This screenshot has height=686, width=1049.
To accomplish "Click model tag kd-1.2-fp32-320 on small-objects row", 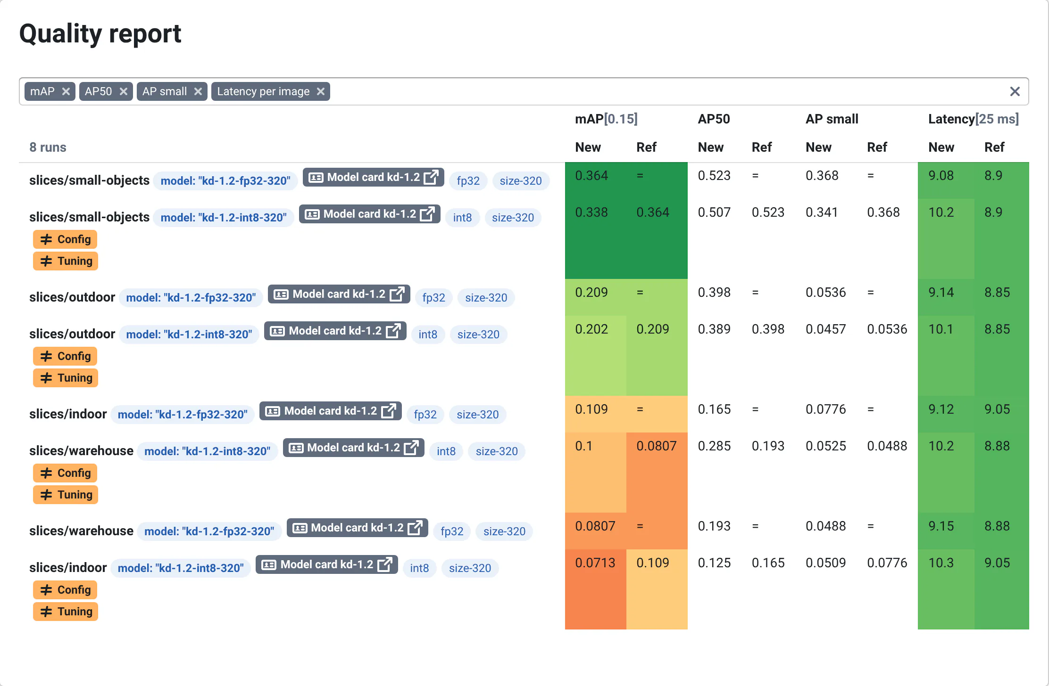I will pos(225,181).
